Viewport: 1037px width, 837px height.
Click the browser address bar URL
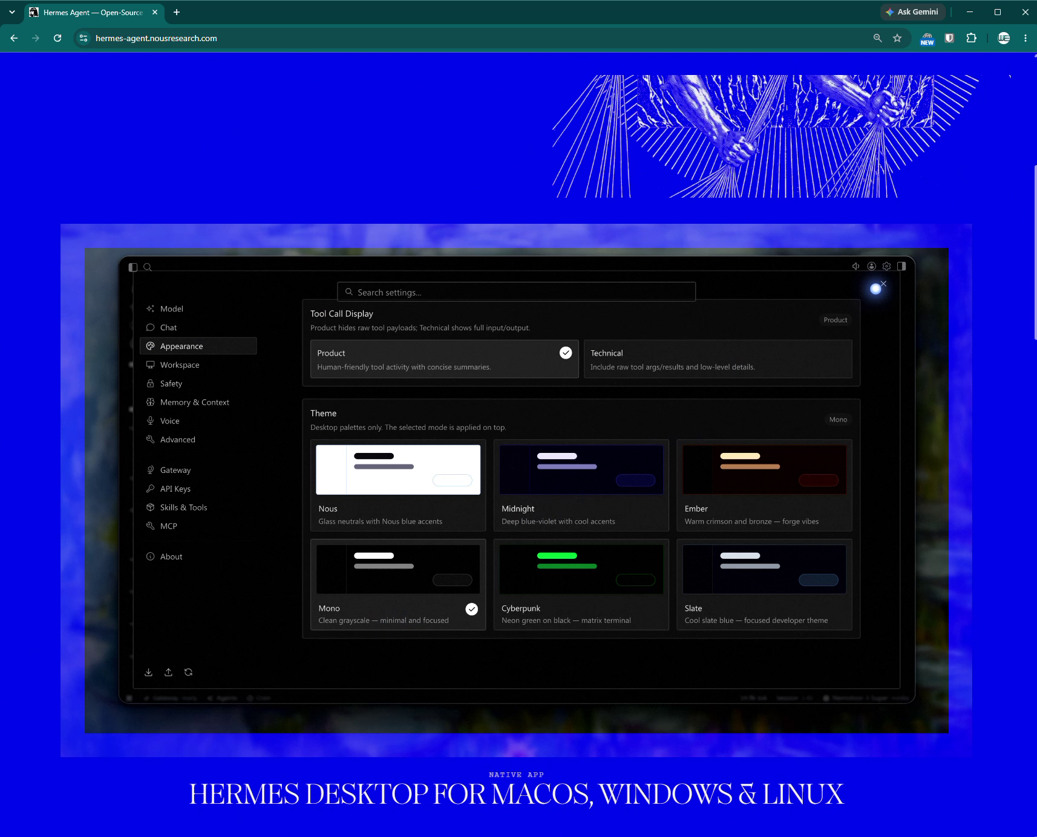[x=156, y=38]
